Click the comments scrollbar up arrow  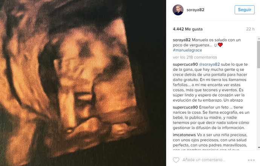[258, 38]
